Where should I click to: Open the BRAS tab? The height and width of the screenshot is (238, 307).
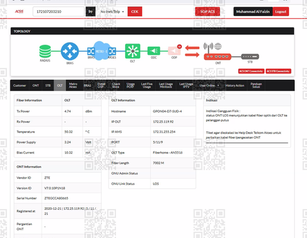(87, 85)
